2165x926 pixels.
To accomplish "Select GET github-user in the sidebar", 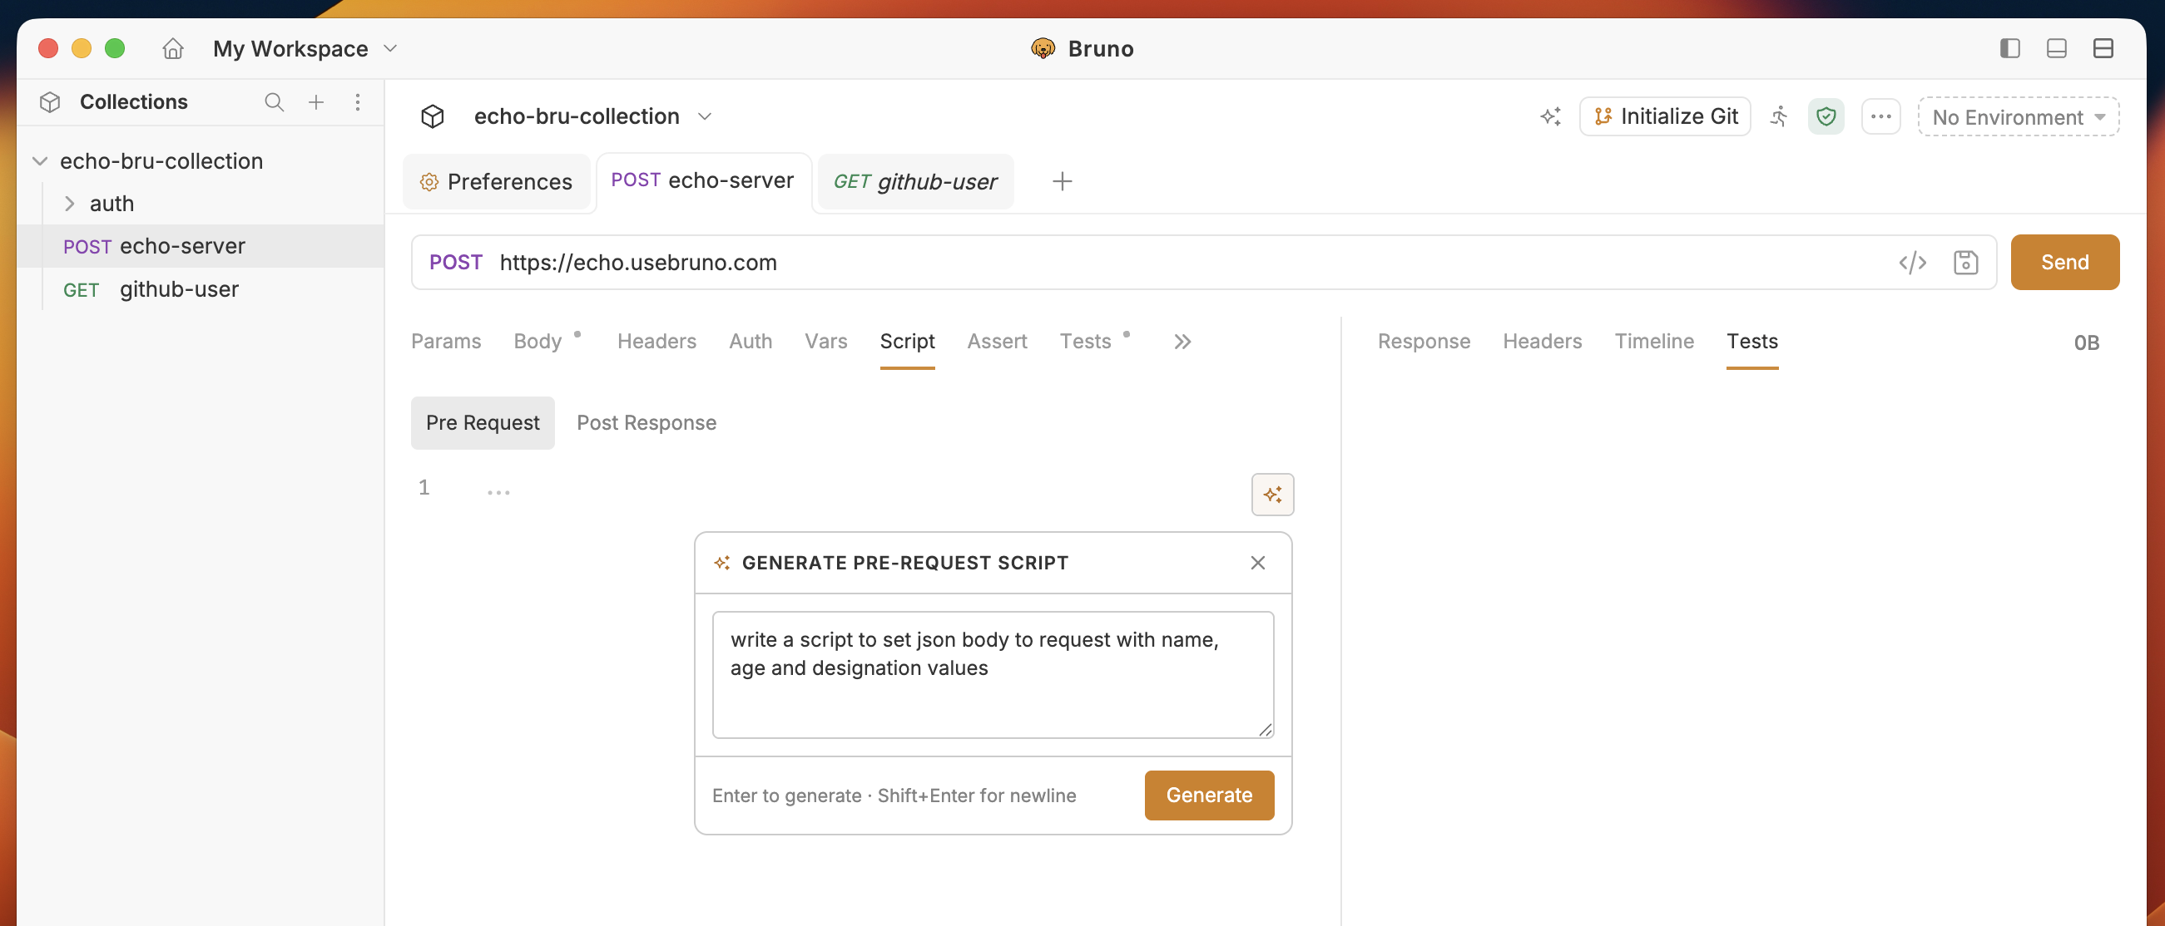I will pos(200,288).
